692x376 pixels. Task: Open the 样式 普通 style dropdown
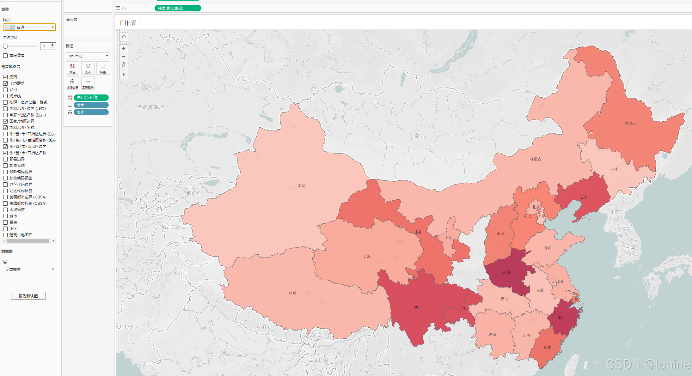point(29,27)
